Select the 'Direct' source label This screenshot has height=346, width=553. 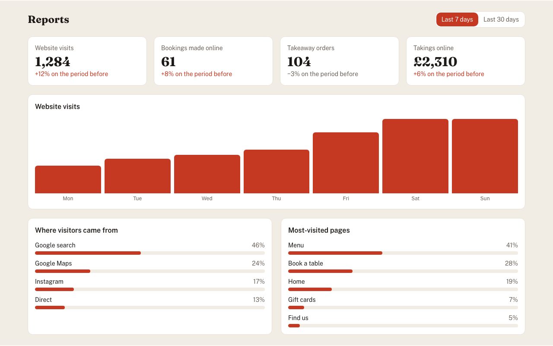coord(43,300)
